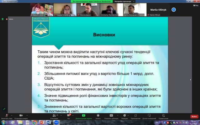
Task: Open the Whiteboards icon in the toolbar
Action: pyautogui.click(x=149, y=115)
